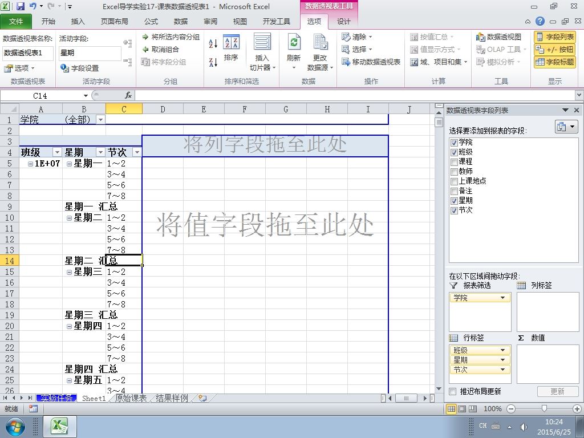The height and width of the screenshot is (438, 584).
Task: Open field list layout options icon
Action: (x=566, y=127)
